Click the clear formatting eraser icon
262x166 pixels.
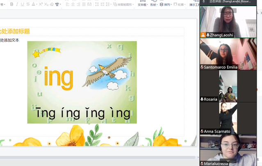pos(51,4)
